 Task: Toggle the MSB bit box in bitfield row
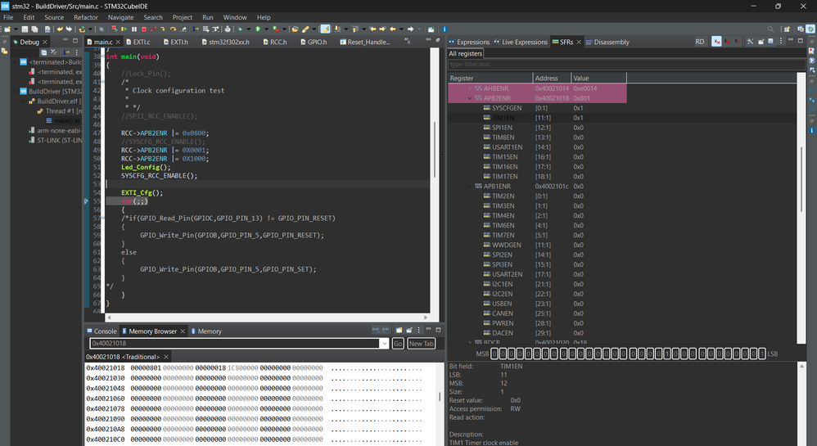[x=495, y=354]
